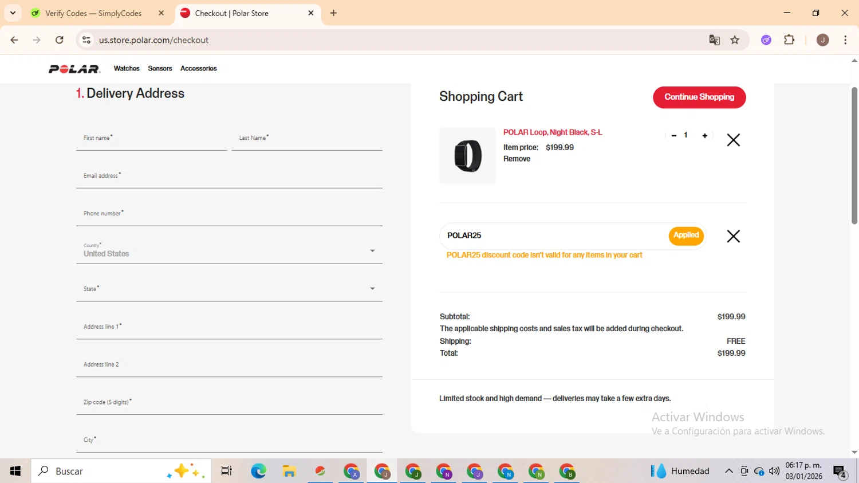Open the browser extensions puzzle icon

789,40
